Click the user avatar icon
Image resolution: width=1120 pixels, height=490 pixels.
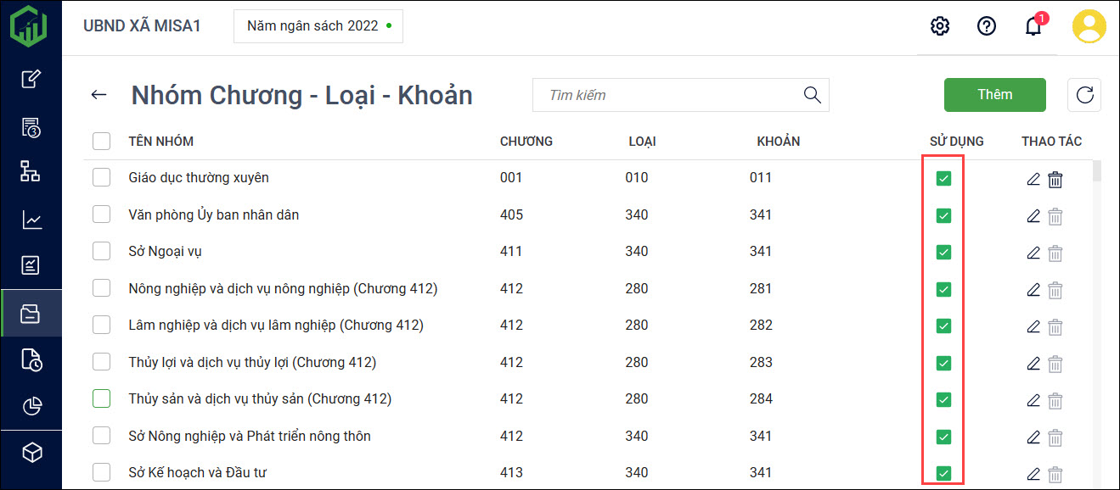pos(1089,26)
